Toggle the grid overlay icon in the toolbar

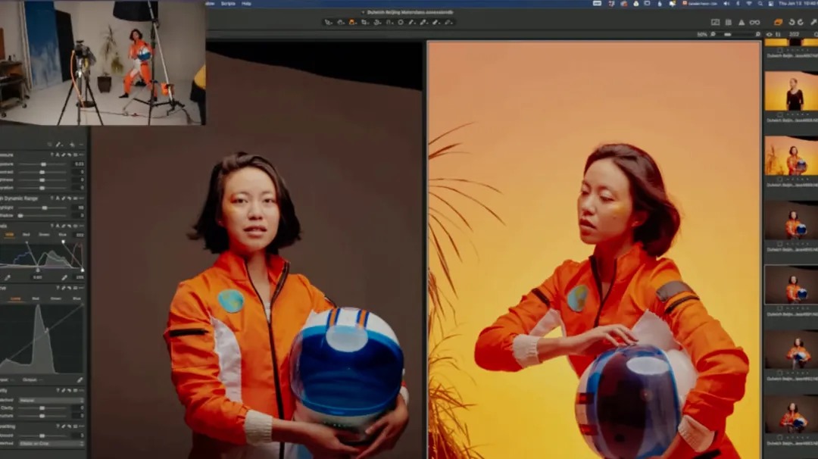point(729,23)
